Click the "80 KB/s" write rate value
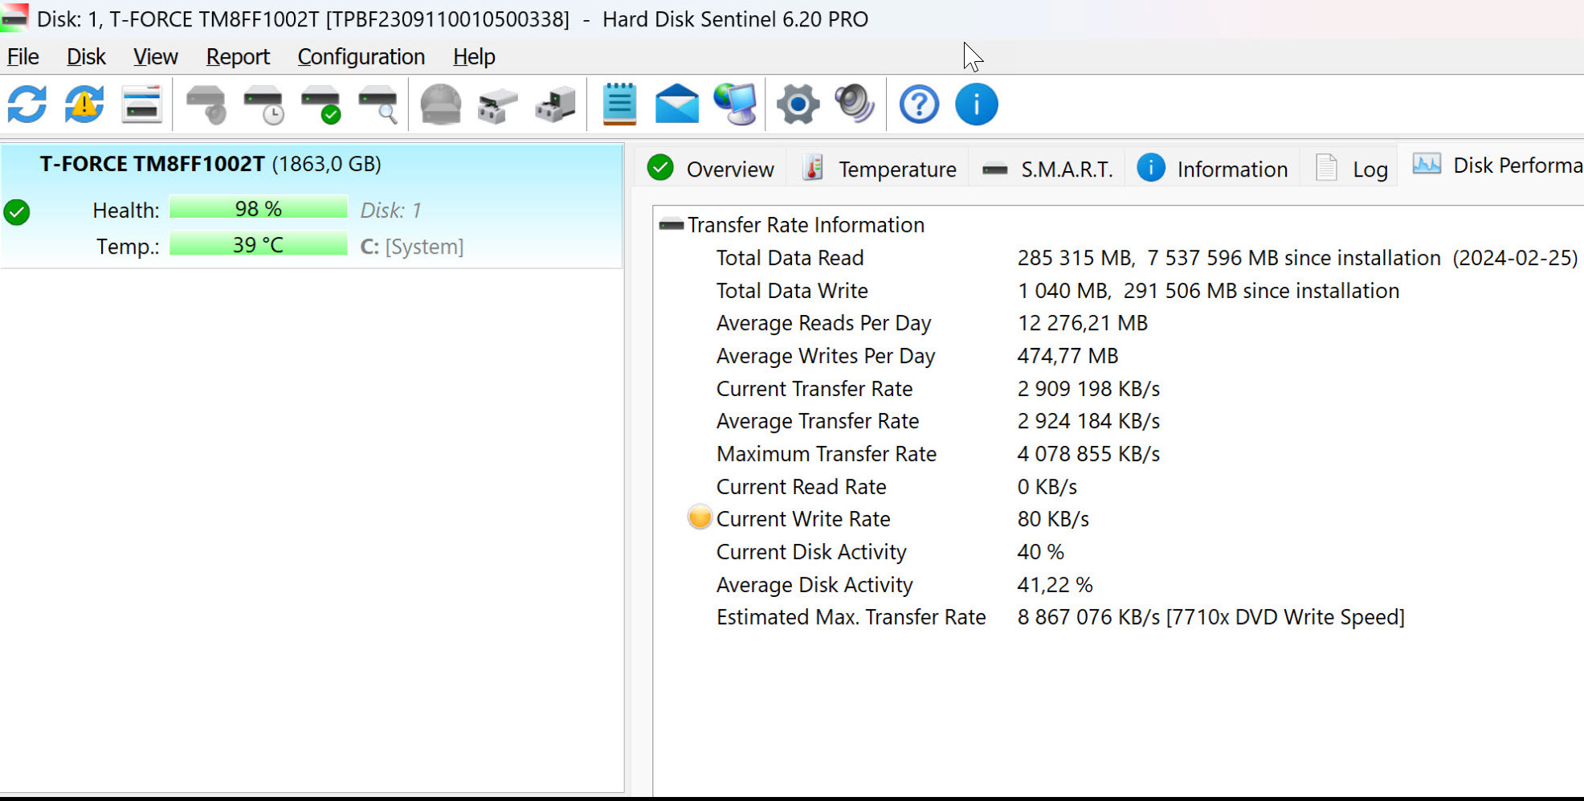The image size is (1584, 801). point(1053,519)
